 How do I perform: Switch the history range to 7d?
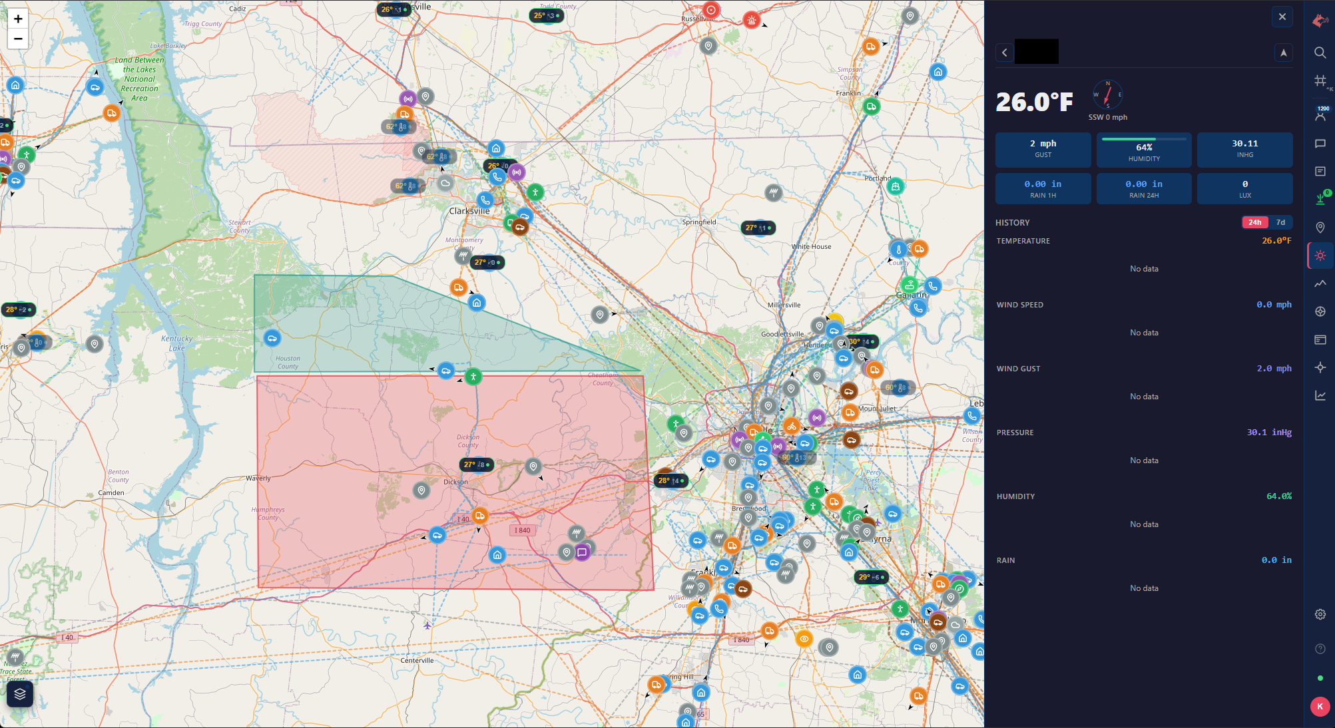coord(1281,222)
